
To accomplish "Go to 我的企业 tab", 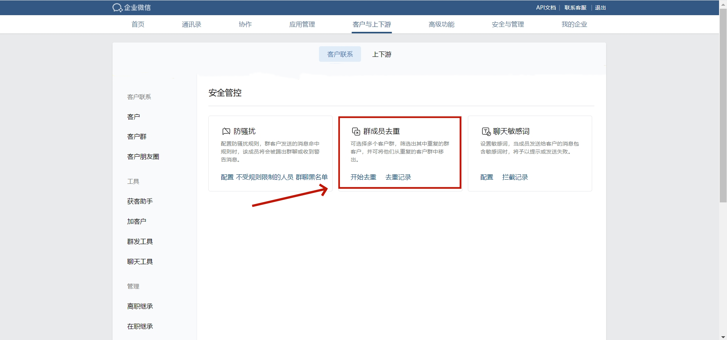I will click(574, 24).
